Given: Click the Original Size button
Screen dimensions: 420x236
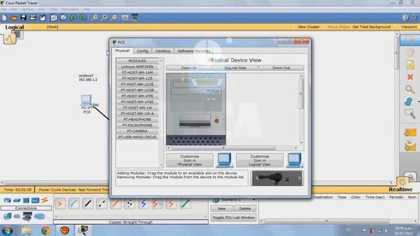Looking at the screenshot, I should [x=235, y=68].
